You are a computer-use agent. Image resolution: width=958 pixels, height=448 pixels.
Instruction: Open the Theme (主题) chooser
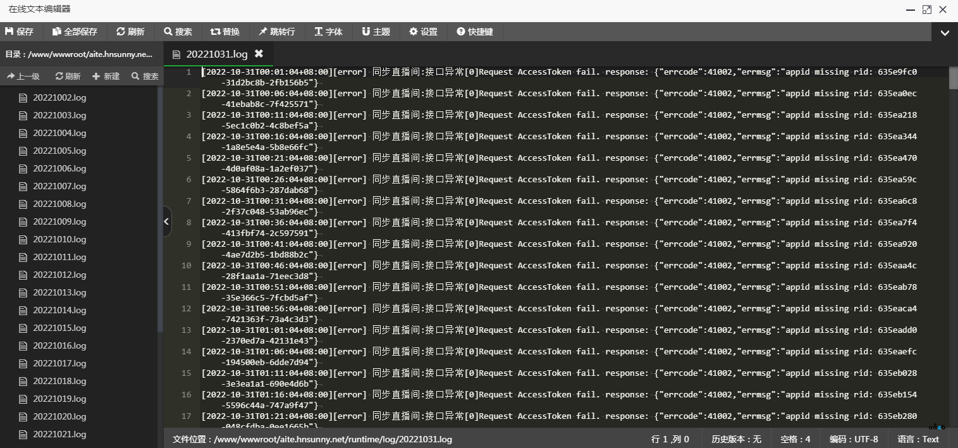[376, 32]
